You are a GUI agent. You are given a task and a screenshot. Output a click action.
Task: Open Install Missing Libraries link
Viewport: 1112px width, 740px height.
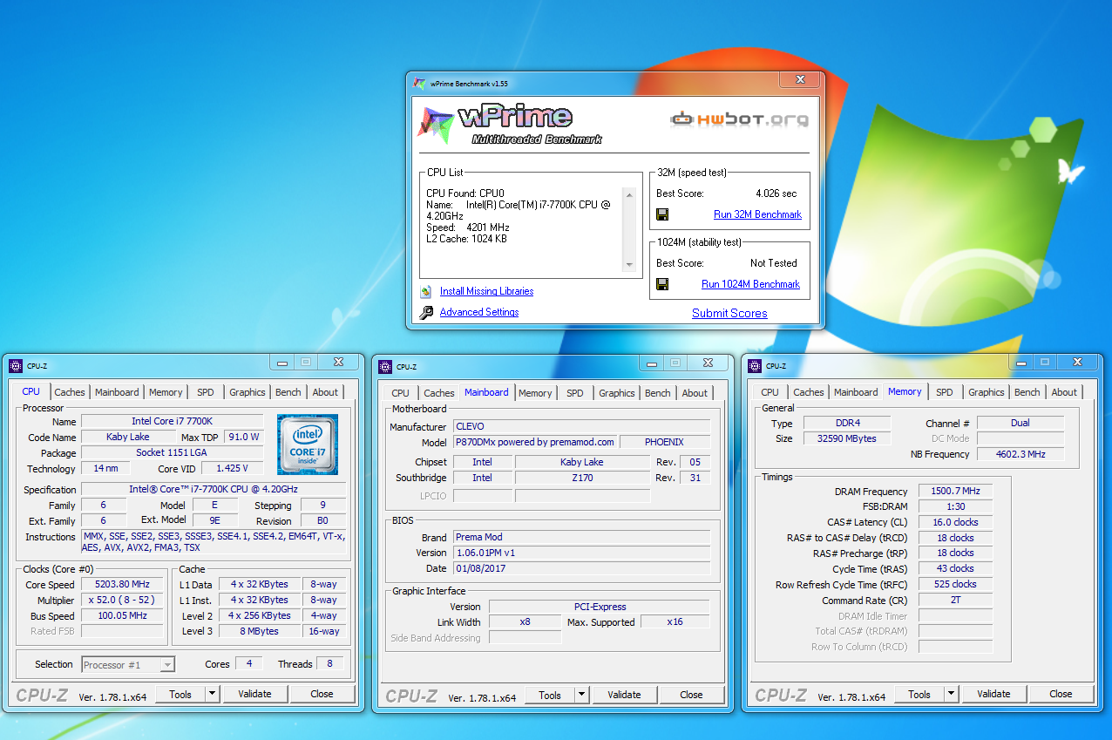coord(486,291)
